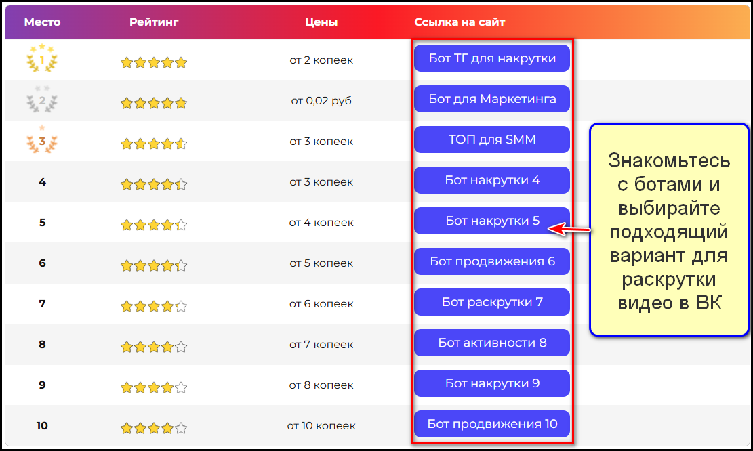This screenshot has width=753, height=451.
Task: Click the silver second-place laurel icon
Action: click(42, 100)
